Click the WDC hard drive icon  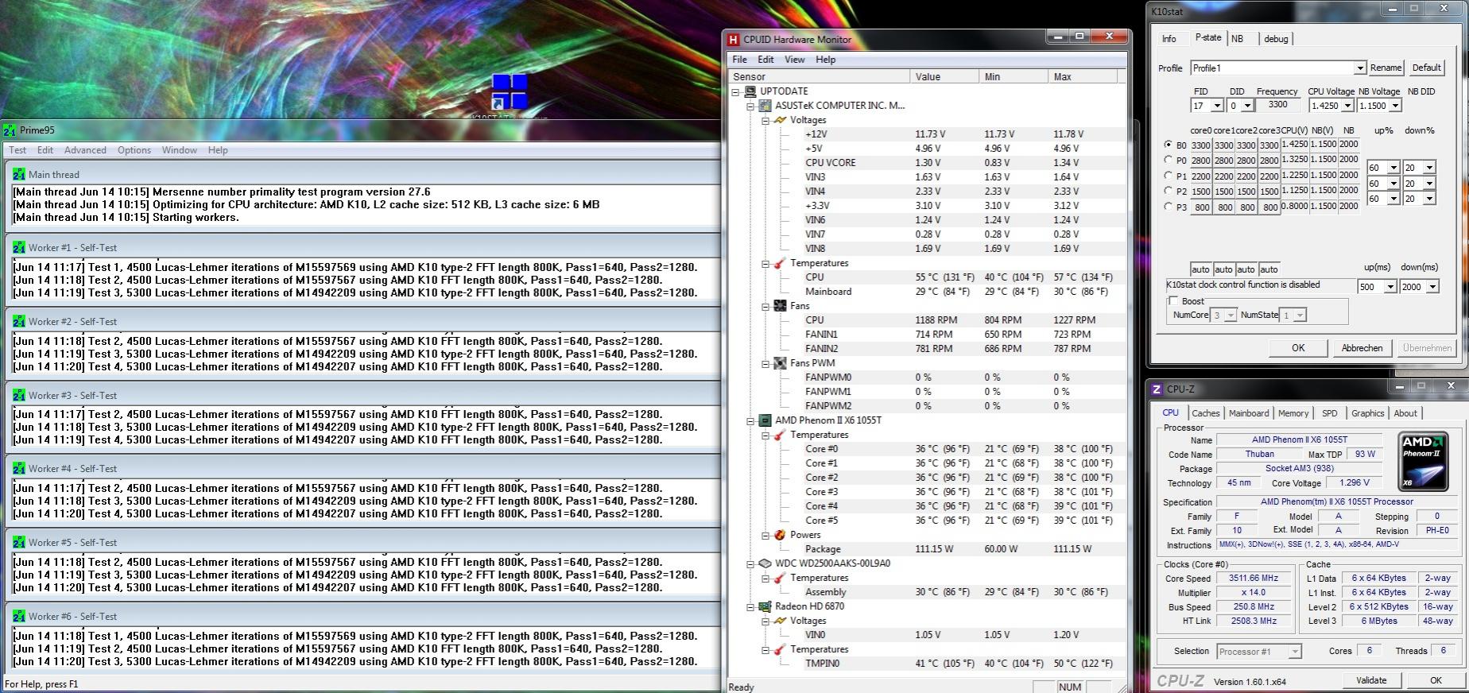tap(765, 563)
